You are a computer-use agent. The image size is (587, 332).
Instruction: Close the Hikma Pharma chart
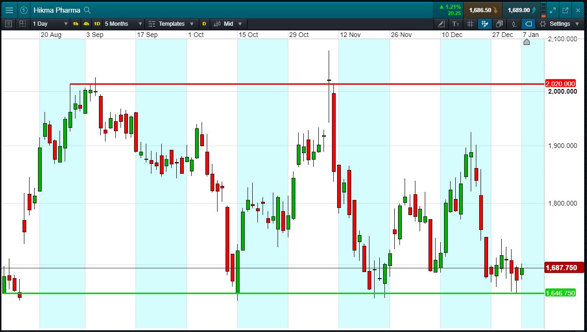click(x=578, y=10)
